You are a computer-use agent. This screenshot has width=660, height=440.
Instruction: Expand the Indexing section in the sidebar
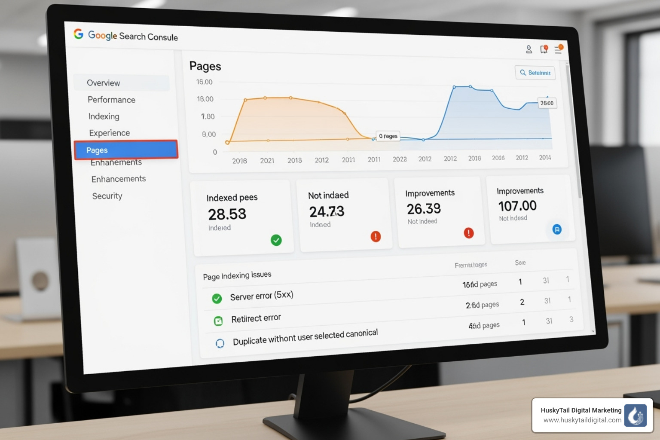coord(104,116)
